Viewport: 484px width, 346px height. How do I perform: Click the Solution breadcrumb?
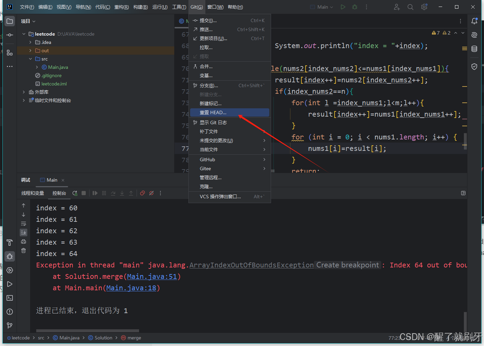pos(101,338)
